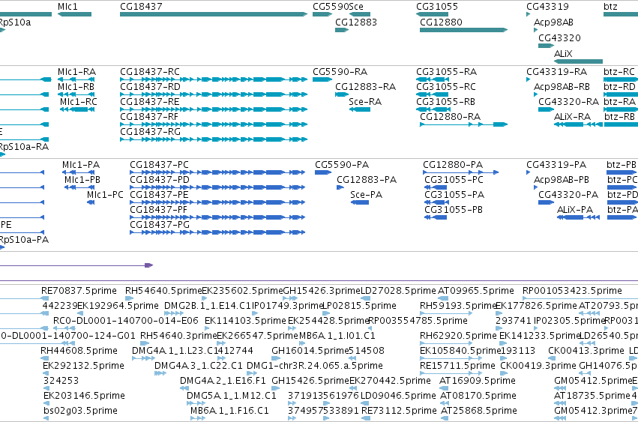
Task: Select the CG18437-RF transcript label
Action: pos(149,117)
